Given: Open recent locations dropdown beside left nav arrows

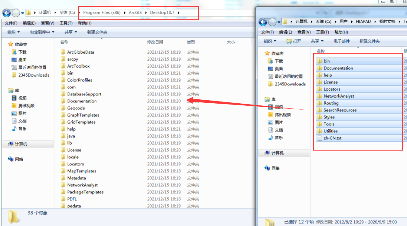Looking at the screenshot, I should [23, 13].
